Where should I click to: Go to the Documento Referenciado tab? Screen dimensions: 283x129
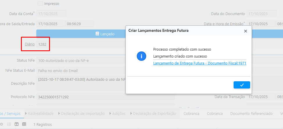[x=251, y=114]
